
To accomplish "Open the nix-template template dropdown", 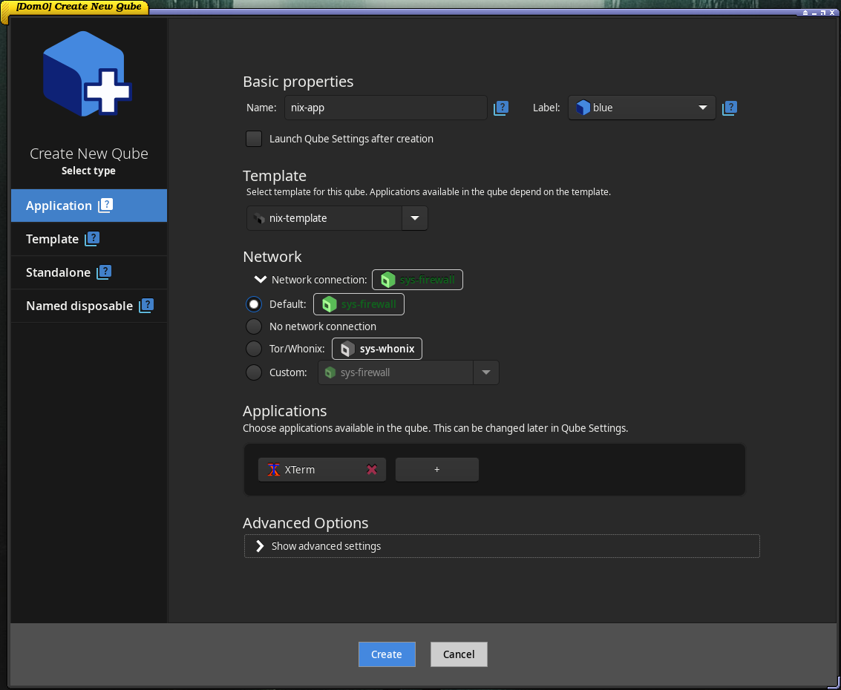I will (414, 218).
